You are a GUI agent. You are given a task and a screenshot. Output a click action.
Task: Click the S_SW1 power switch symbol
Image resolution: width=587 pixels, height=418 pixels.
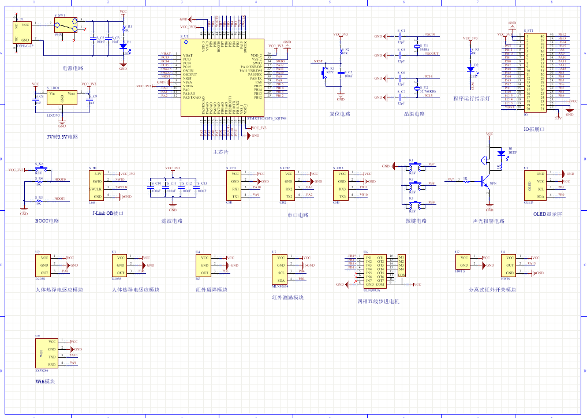point(65,25)
